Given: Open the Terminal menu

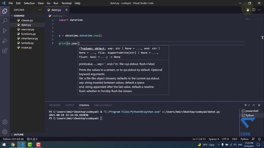Looking at the screenshot, I should [x=66, y=3].
